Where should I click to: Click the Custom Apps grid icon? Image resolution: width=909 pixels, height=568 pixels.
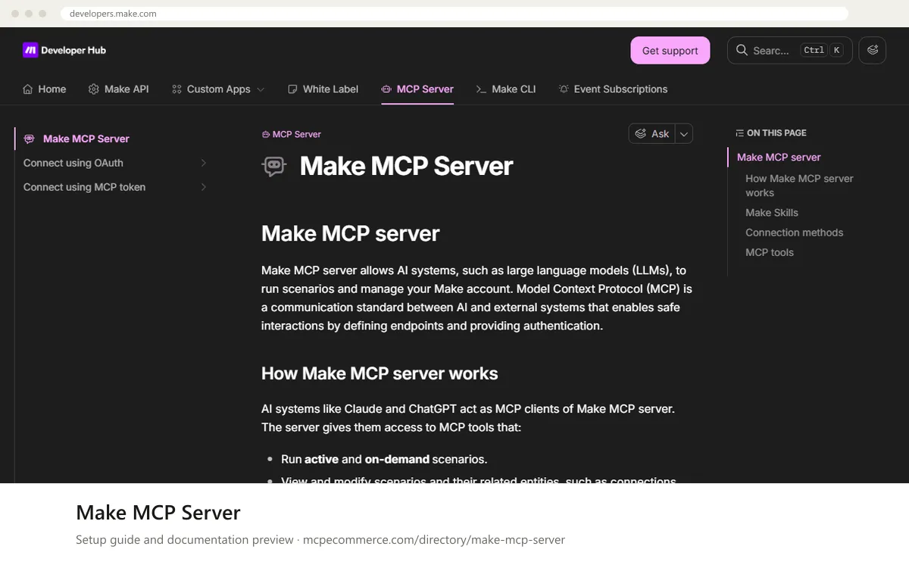[176, 89]
